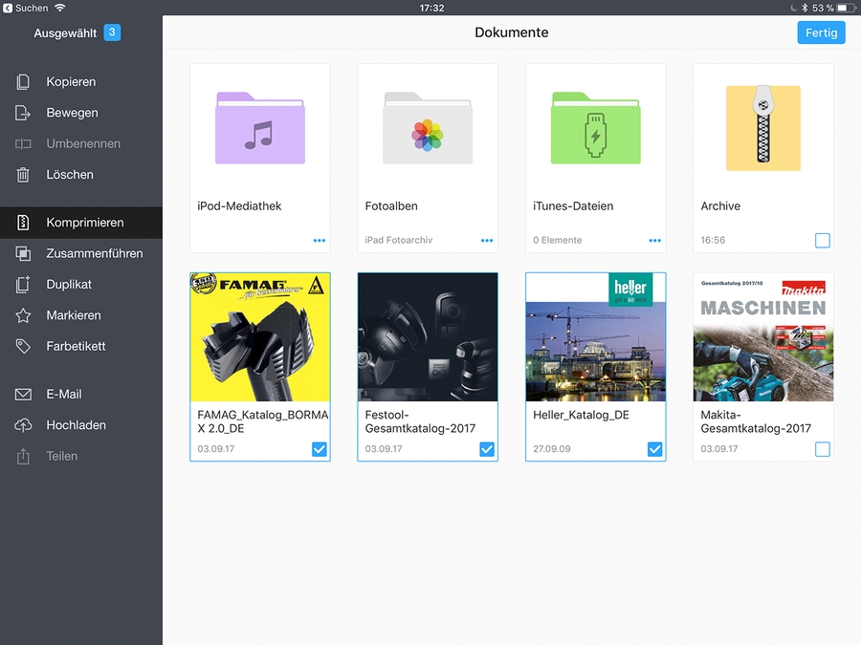Deselect the Festool-Gesamtkatalog-2017 checkbox
Image resolution: width=861 pixels, height=645 pixels.
click(487, 449)
